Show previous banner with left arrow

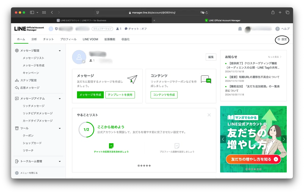click(x=223, y=139)
